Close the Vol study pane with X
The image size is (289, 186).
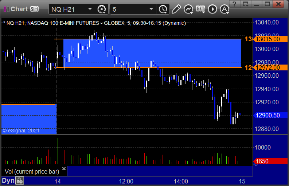[64, 168]
